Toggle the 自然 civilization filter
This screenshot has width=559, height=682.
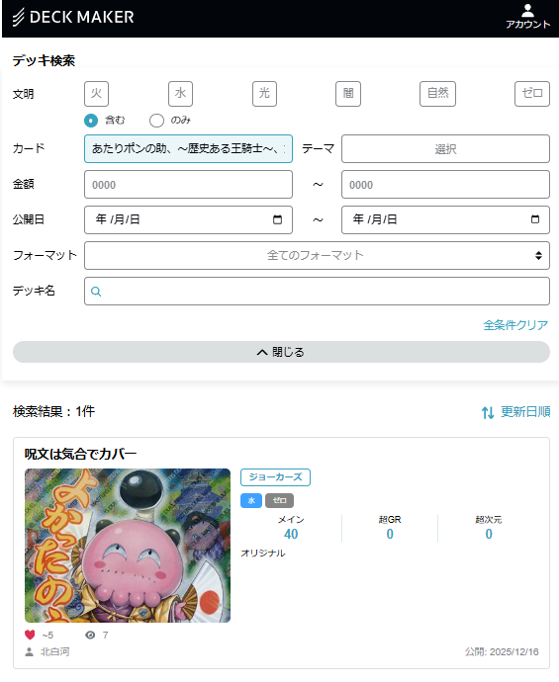[x=437, y=94]
